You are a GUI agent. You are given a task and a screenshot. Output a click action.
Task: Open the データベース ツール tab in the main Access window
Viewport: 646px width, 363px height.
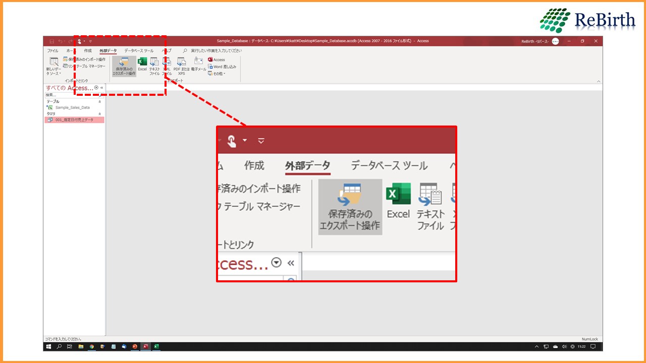click(139, 51)
